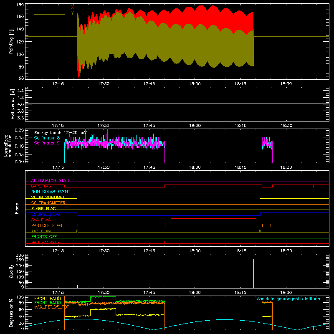The width and height of the screenshot is (334, 334).
Task: Click the red X legend line
Action: tap(50, 9)
